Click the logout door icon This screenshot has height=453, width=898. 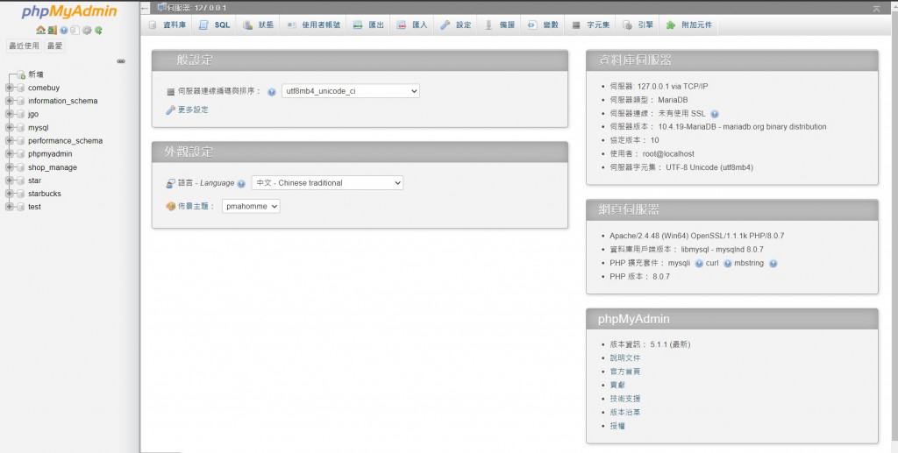52,31
